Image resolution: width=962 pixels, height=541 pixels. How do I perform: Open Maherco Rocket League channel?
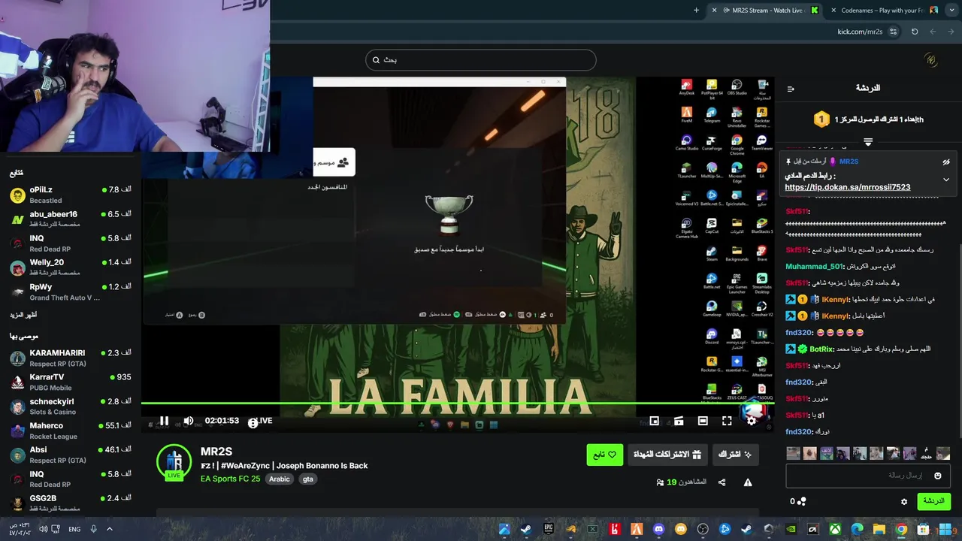point(71,431)
